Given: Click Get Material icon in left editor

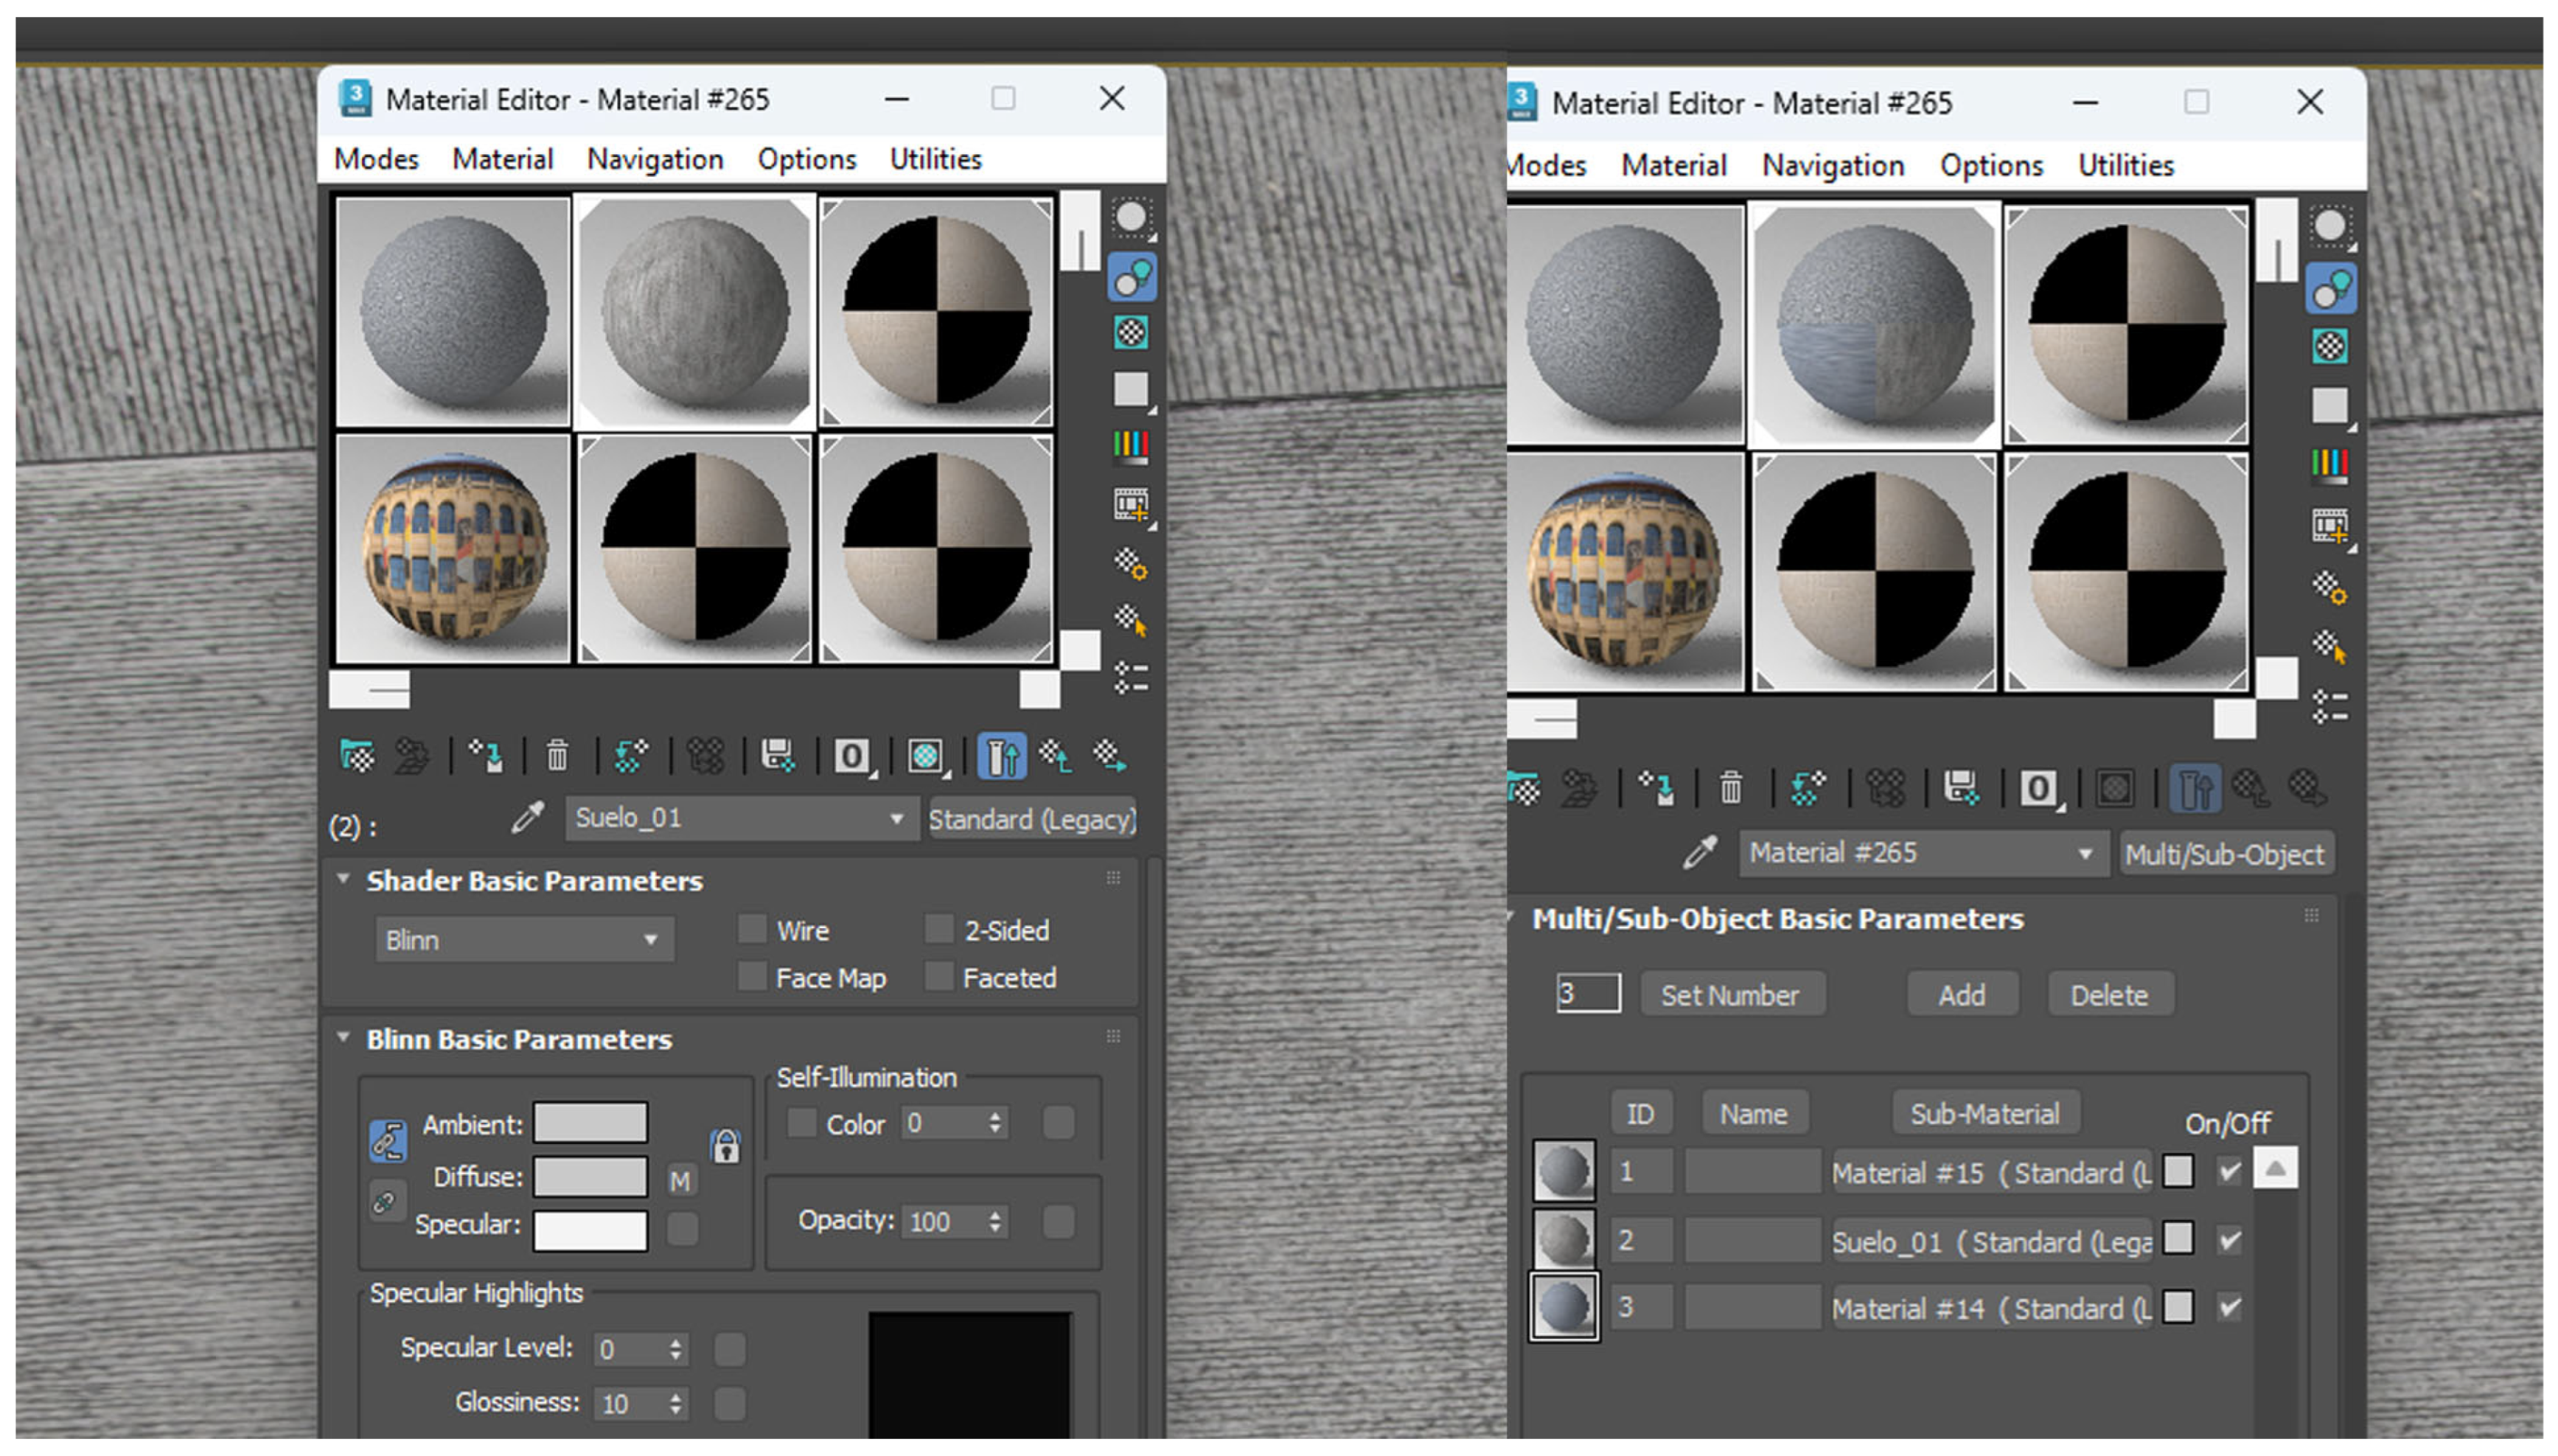Looking at the screenshot, I should pyautogui.click(x=356, y=756).
